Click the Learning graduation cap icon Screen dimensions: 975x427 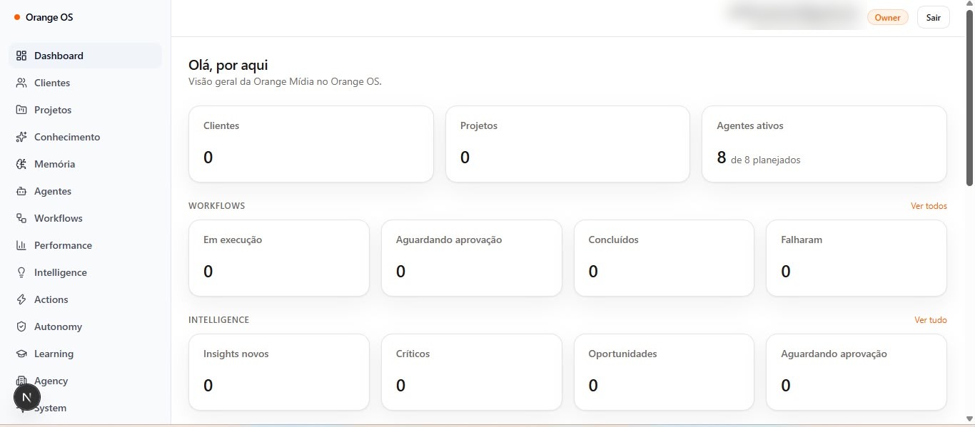tap(21, 354)
